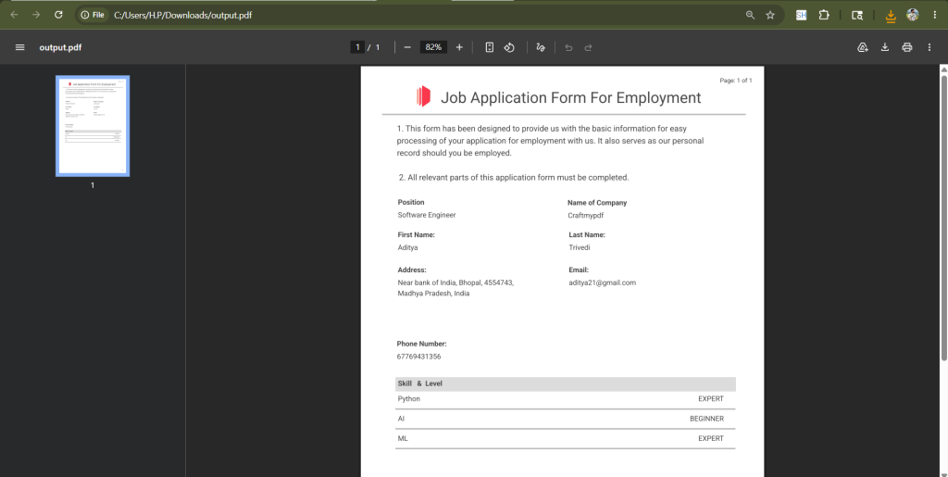Click the vertical scrollbar thumb
Viewport: 948px width, 477px height.
[x=943, y=218]
